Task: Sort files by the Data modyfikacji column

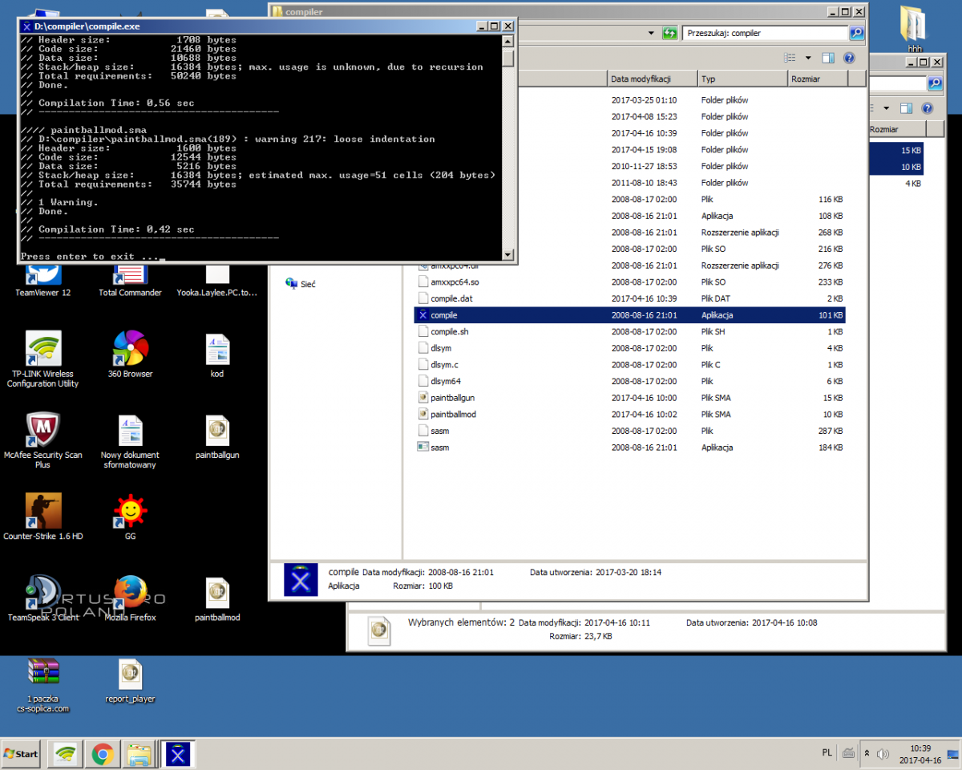Action: (649, 79)
